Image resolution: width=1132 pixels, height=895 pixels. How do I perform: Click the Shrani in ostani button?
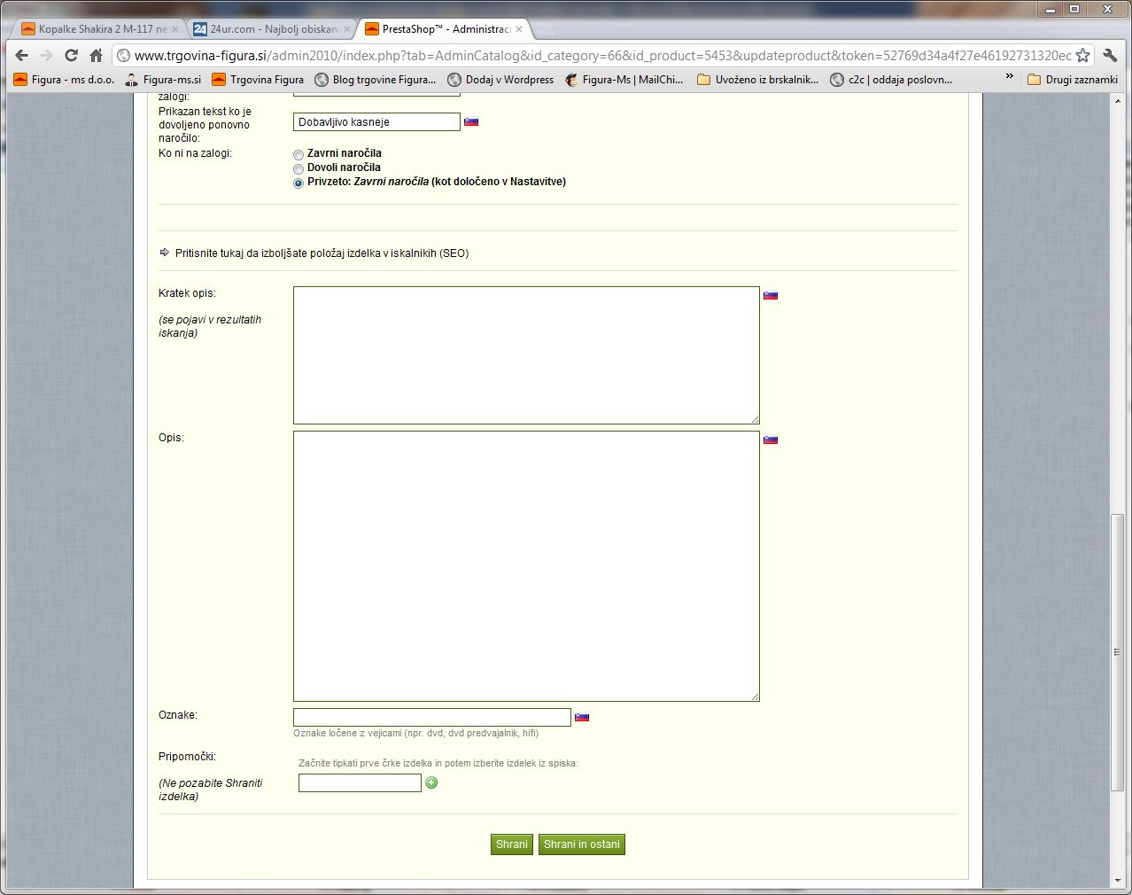pyautogui.click(x=582, y=844)
